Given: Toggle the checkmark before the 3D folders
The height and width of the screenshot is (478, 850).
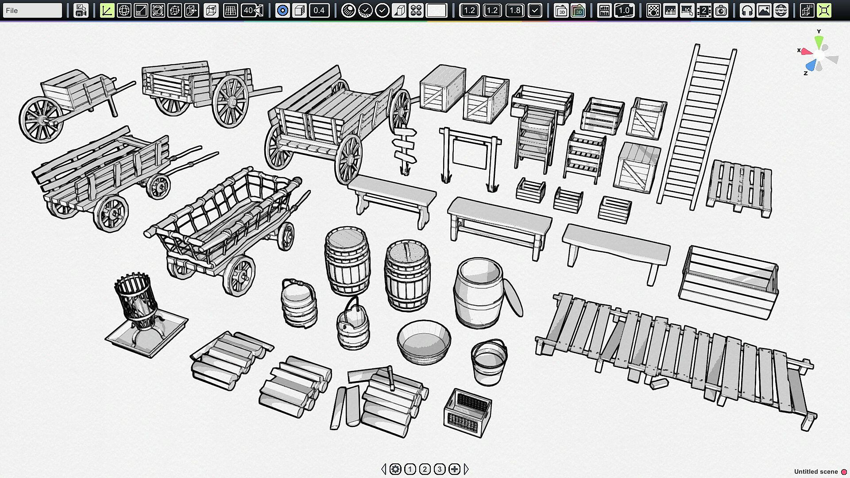Looking at the screenshot, I should pos(535,10).
